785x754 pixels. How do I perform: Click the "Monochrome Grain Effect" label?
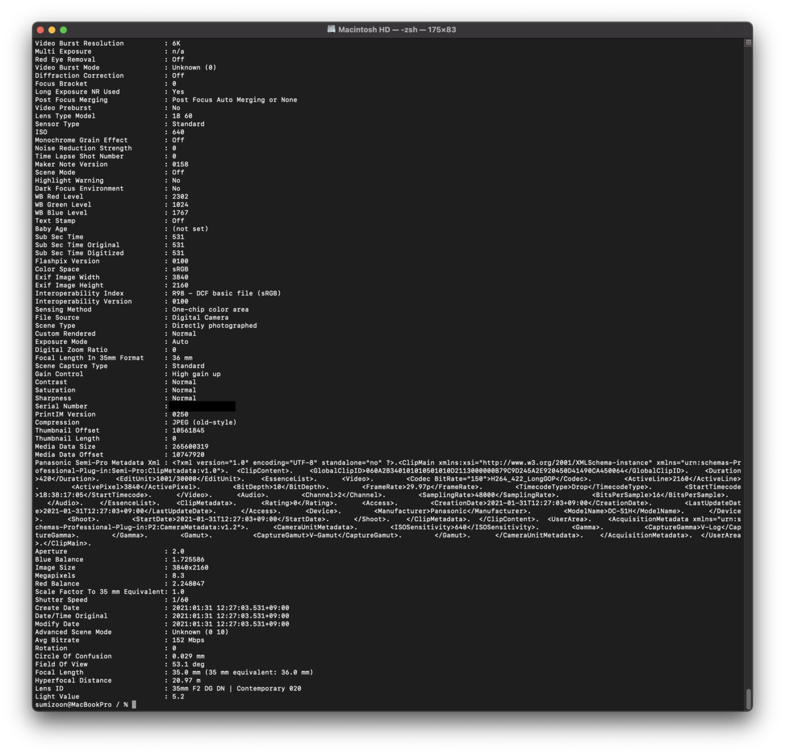pos(82,141)
